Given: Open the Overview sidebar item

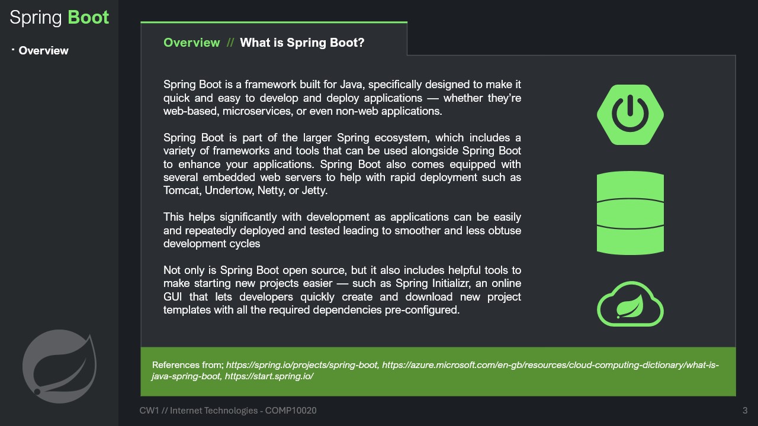Looking at the screenshot, I should click(x=43, y=51).
